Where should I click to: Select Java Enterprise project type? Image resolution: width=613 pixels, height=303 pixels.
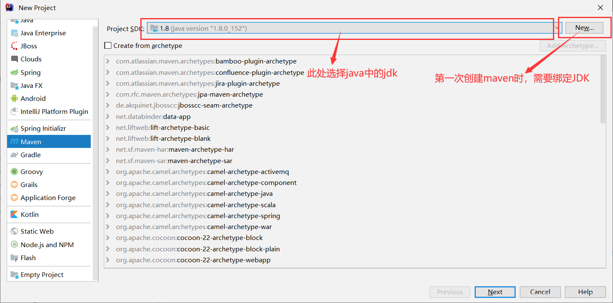pos(49,33)
